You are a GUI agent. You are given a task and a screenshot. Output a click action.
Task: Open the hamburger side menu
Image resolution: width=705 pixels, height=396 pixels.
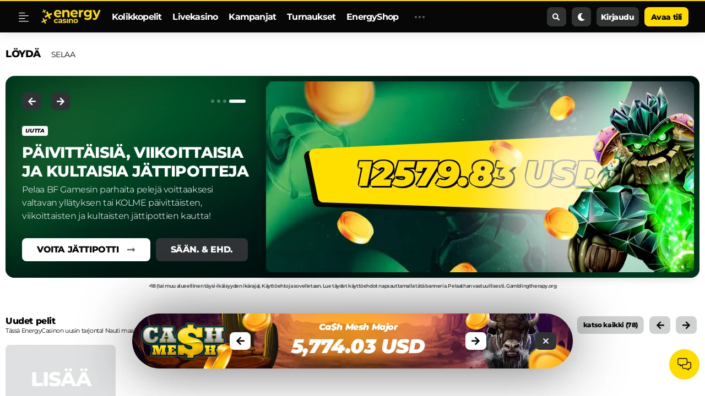24,17
